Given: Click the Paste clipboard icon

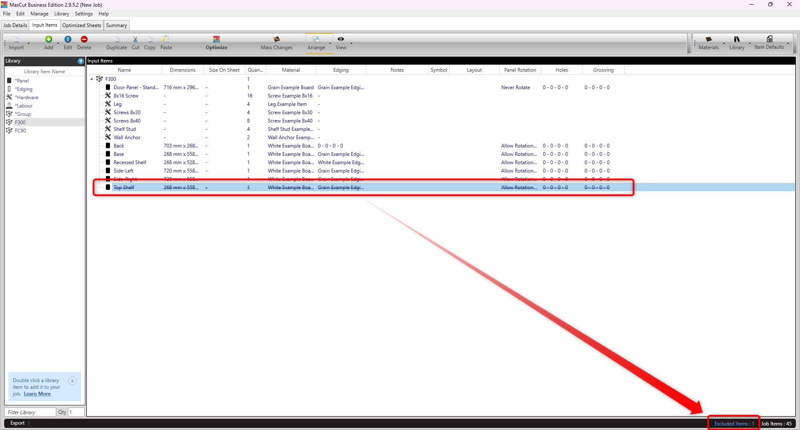Looking at the screenshot, I should (x=166, y=39).
